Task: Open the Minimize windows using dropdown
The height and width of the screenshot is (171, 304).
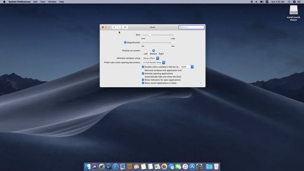Action: (x=151, y=58)
